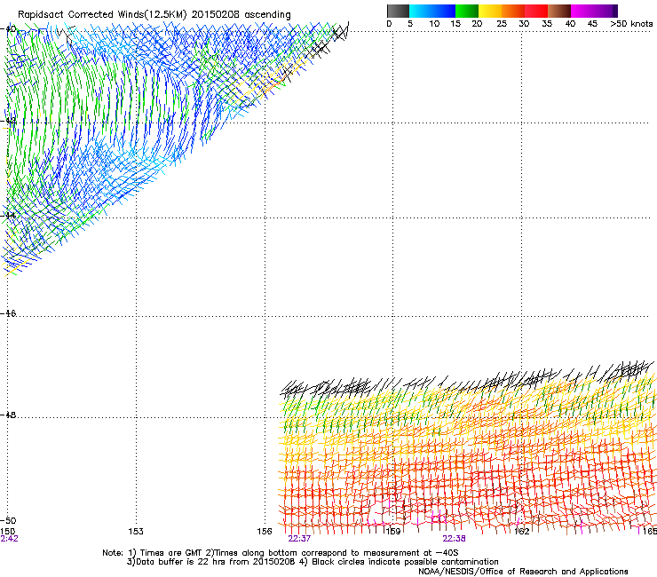Click the brown 35-40 knots legend swatch
The width and height of the screenshot is (657, 577).
559,11
